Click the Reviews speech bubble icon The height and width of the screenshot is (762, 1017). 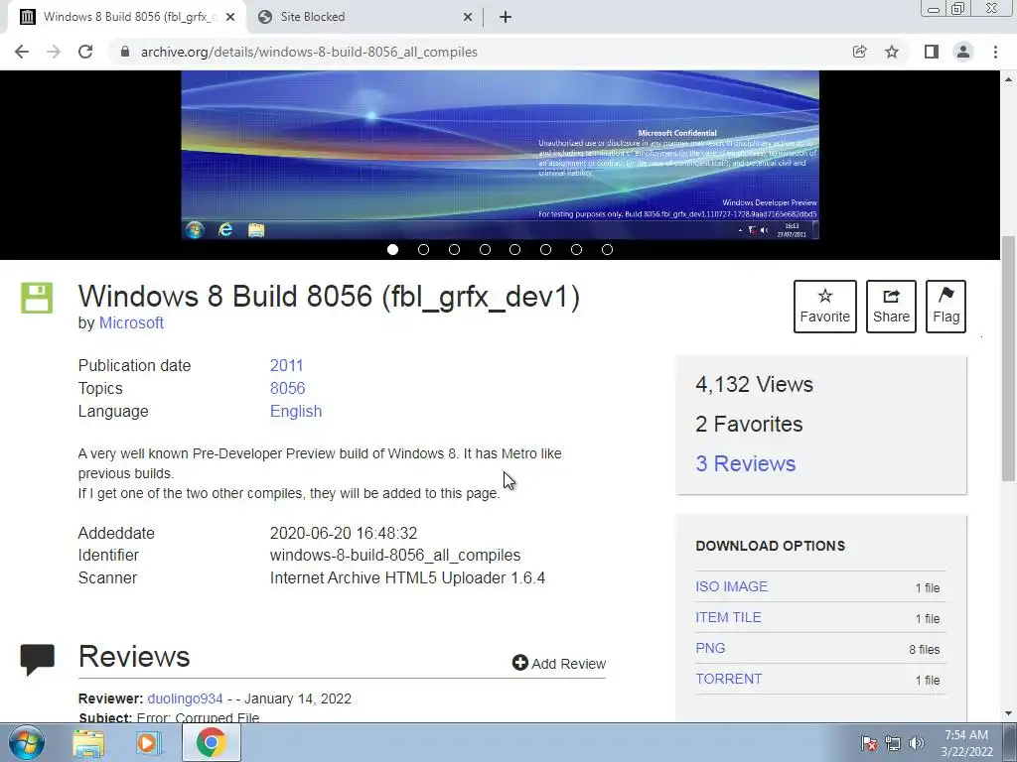tap(37, 659)
